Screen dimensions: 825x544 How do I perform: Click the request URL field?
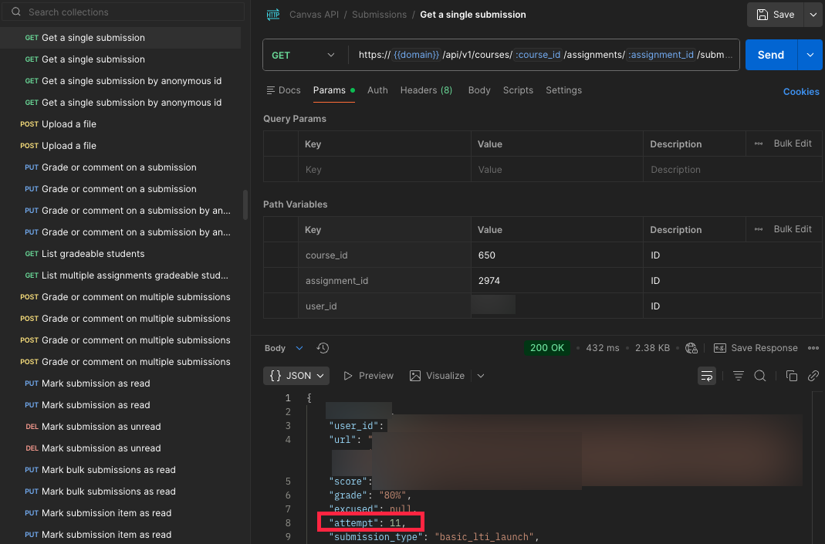[x=545, y=55]
